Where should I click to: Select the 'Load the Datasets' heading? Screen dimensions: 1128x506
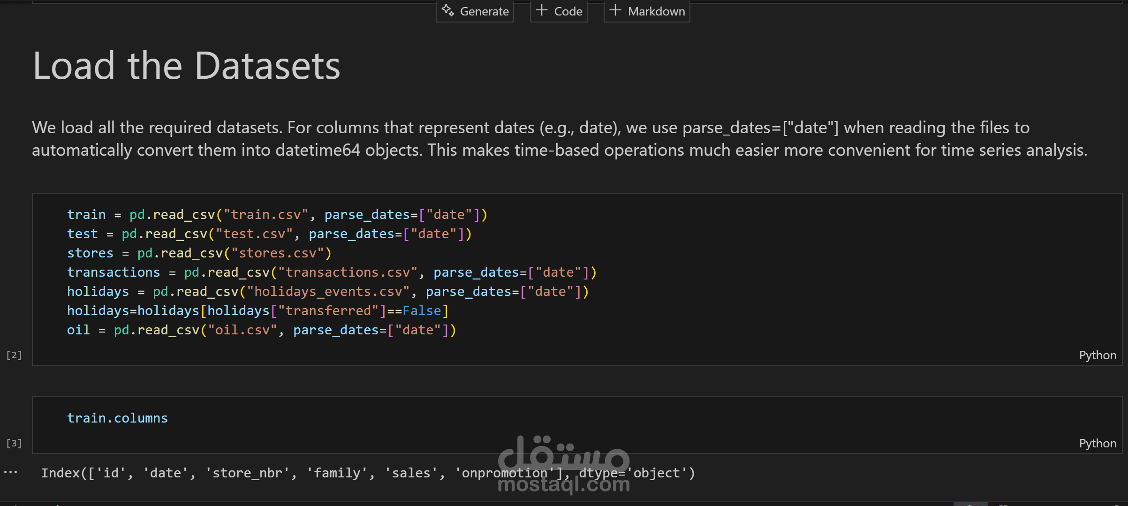tap(186, 66)
